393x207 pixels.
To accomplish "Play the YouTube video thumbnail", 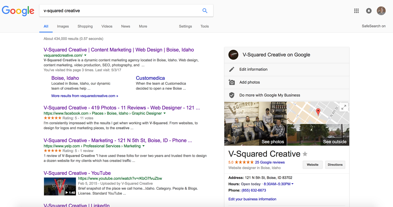I will point(60,186).
